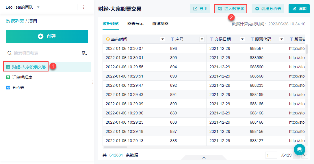Screen dimensions: 314x164
Task: Expand the bottom panel with the up chevron
Action: 204,158
